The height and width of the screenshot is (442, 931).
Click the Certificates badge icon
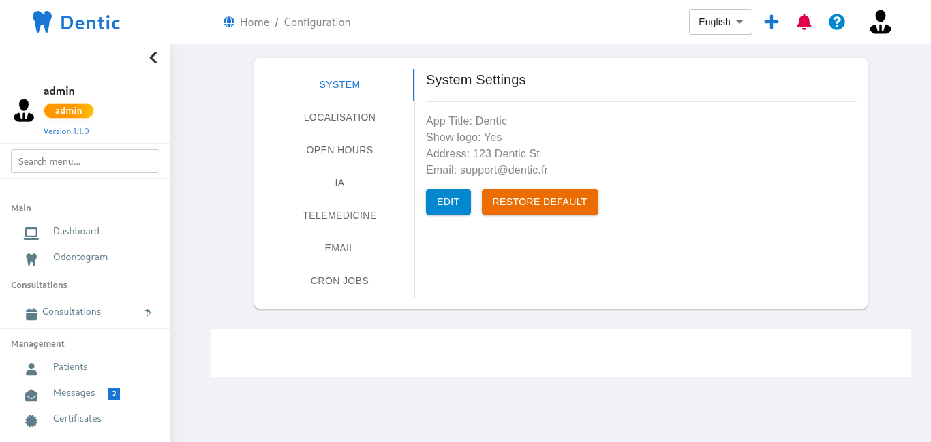click(31, 420)
